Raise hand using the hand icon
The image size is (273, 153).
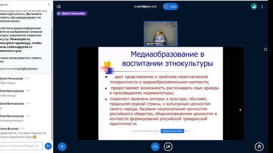[x=259, y=147]
